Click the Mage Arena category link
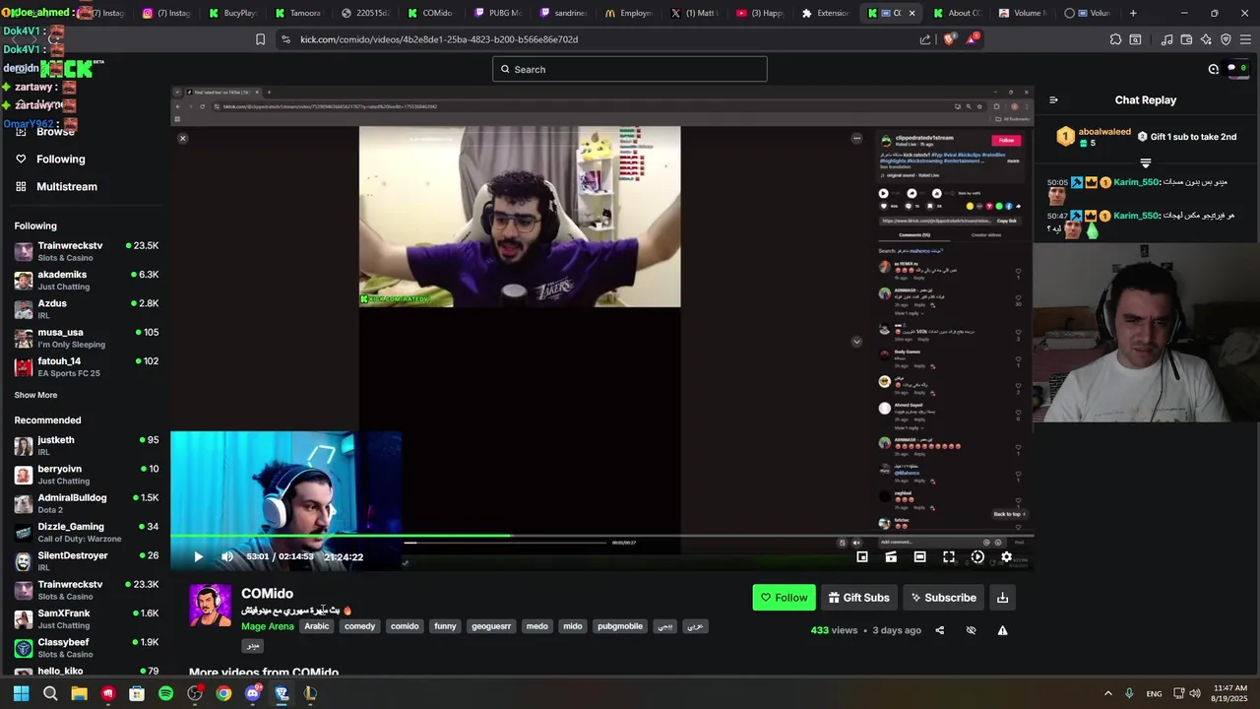 [x=268, y=626]
